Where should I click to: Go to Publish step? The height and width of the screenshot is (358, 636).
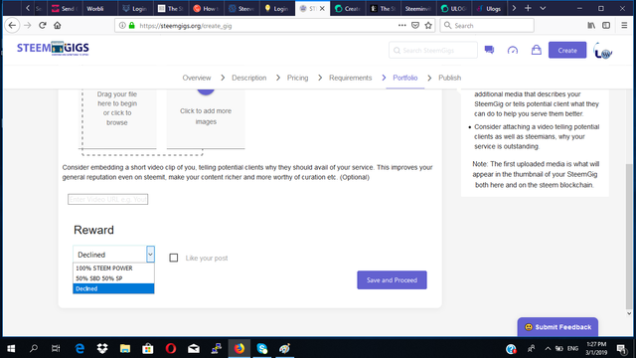449,78
